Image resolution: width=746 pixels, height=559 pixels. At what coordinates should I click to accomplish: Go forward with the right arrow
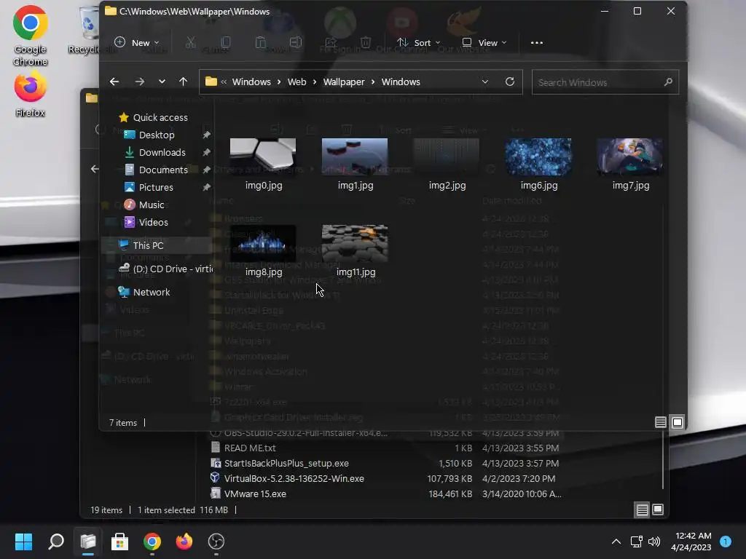tap(139, 82)
